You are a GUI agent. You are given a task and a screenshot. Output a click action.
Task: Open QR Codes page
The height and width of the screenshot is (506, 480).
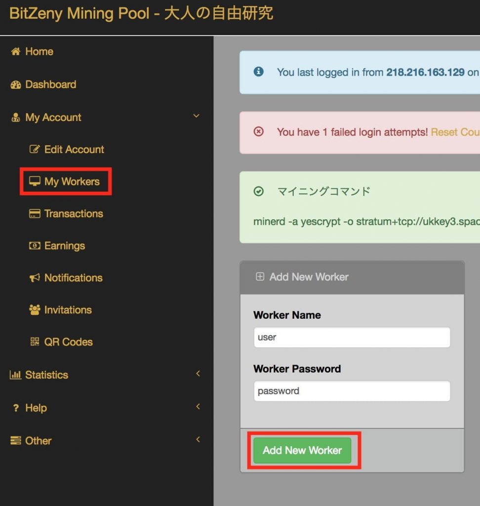coord(68,342)
